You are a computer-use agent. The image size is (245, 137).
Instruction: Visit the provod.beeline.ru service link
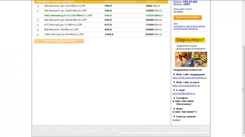186,85
